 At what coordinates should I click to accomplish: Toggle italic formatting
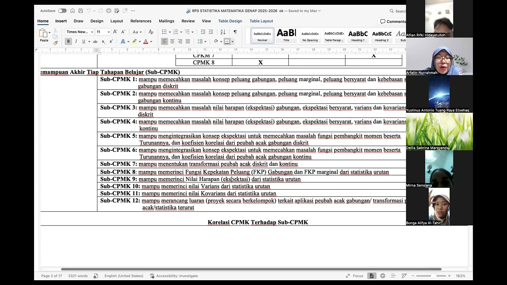pos(76,41)
